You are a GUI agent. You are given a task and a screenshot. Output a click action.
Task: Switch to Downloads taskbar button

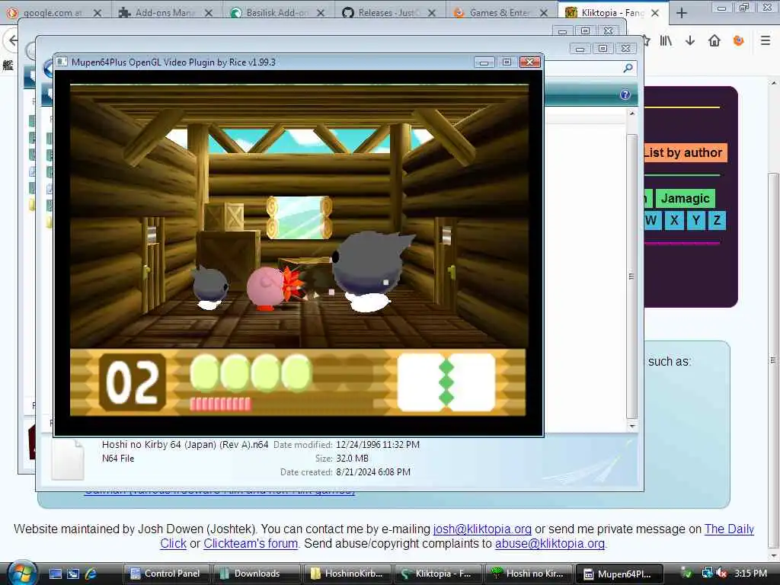click(257, 574)
